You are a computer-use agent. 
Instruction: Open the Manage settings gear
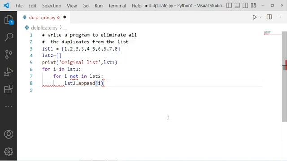click(x=9, y=152)
